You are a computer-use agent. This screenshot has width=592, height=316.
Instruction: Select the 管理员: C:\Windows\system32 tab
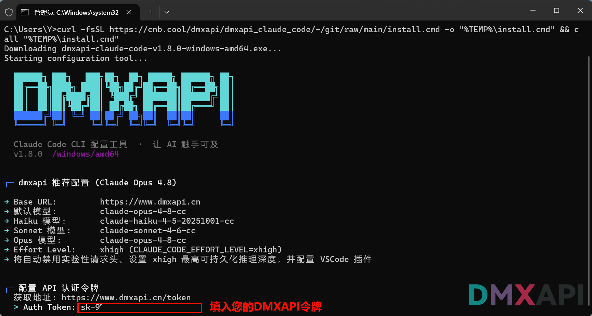tap(78, 12)
